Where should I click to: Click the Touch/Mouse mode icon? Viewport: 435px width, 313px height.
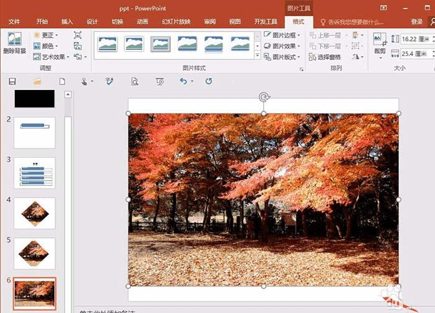pyautogui.click(x=85, y=81)
